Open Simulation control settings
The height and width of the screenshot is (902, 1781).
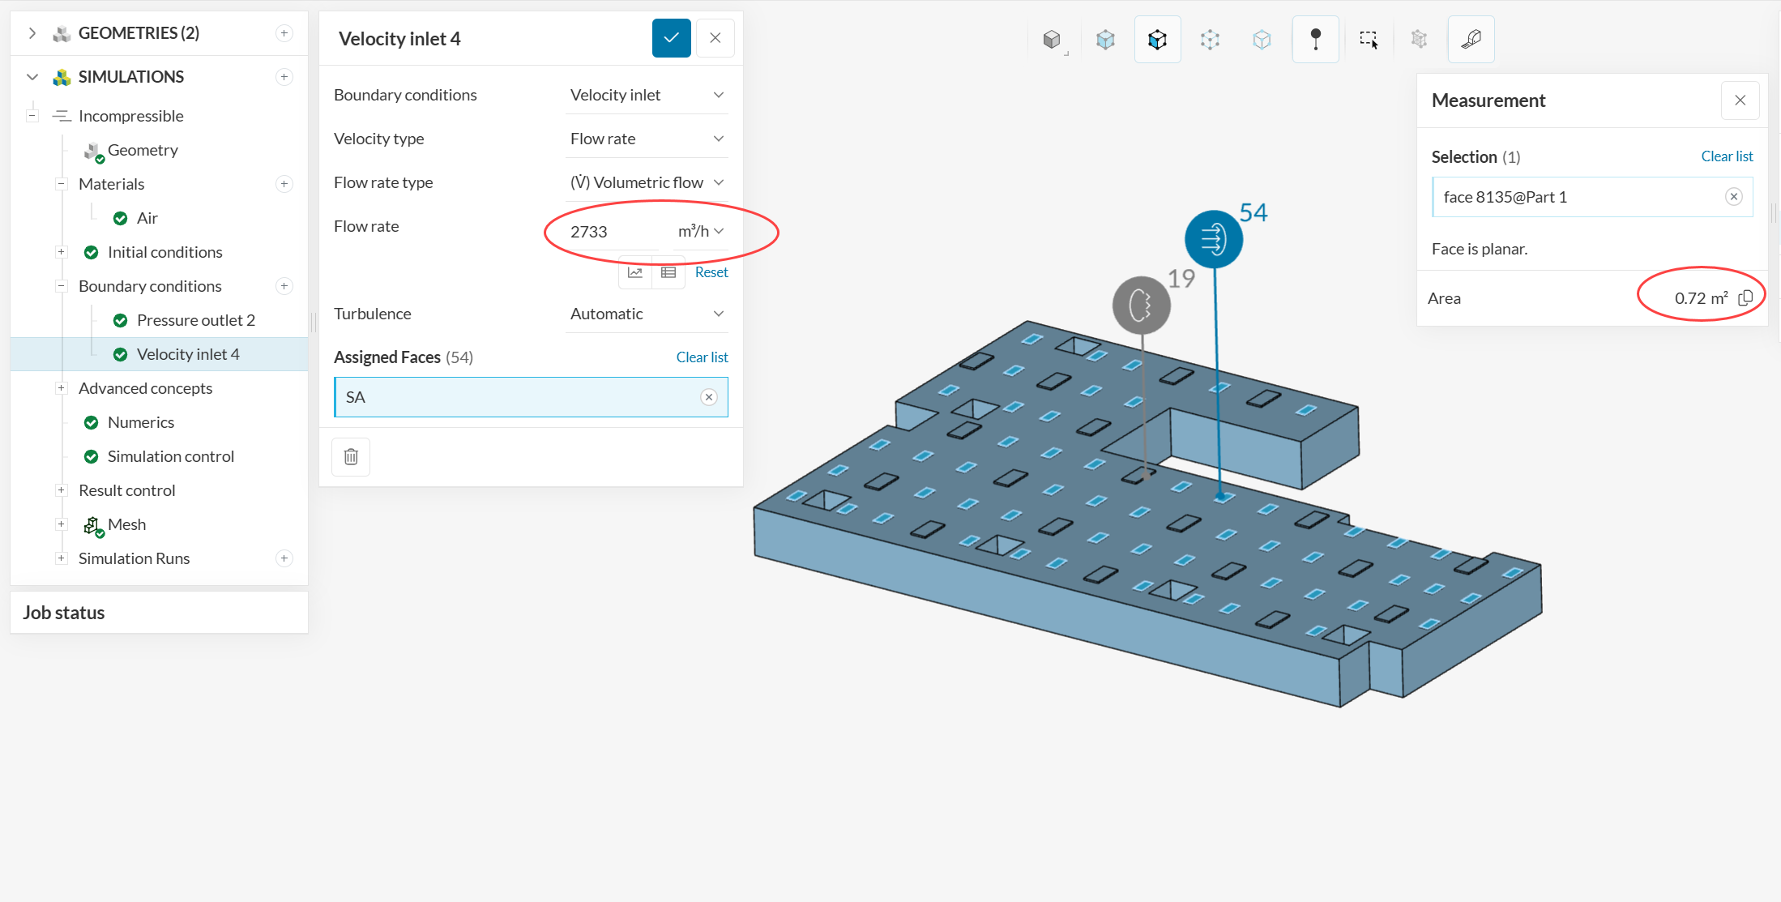(170, 456)
